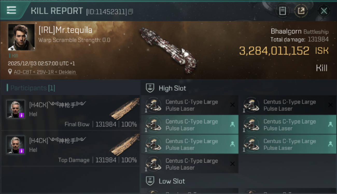The image size is (337, 194).
Task: Click the share export icon
Action: [x=301, y=11]
